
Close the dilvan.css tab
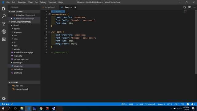75,7
